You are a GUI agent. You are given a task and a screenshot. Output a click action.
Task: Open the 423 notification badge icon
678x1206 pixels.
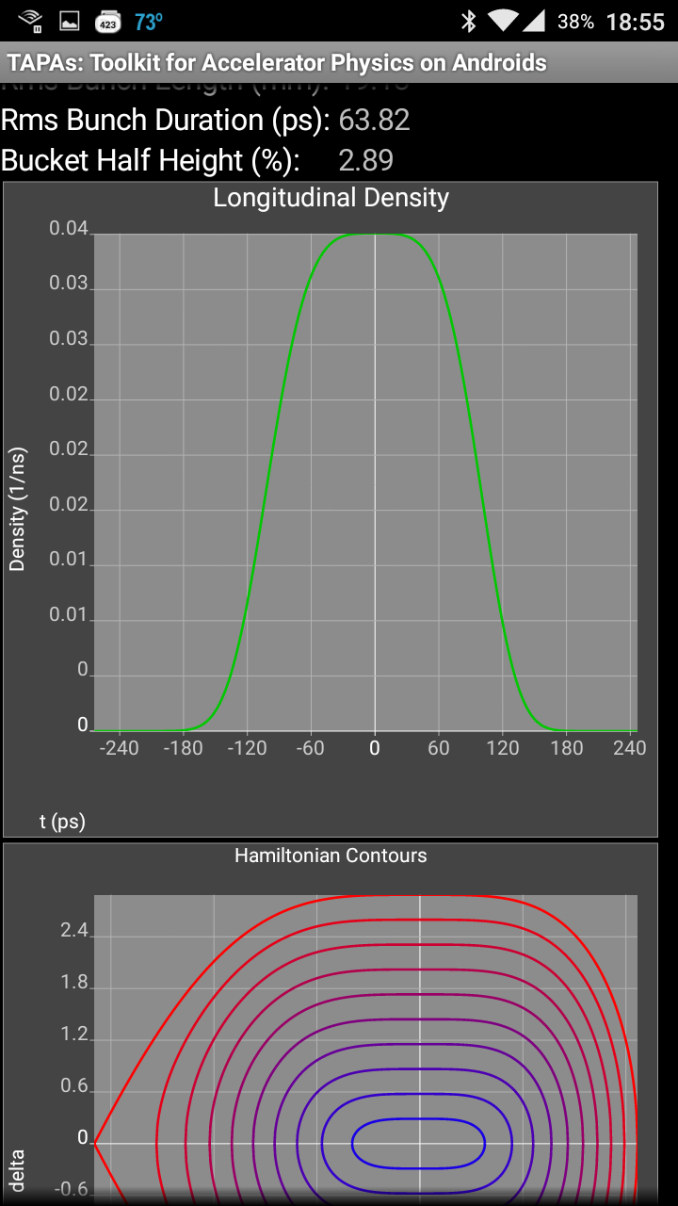click(x=108, y=21)
